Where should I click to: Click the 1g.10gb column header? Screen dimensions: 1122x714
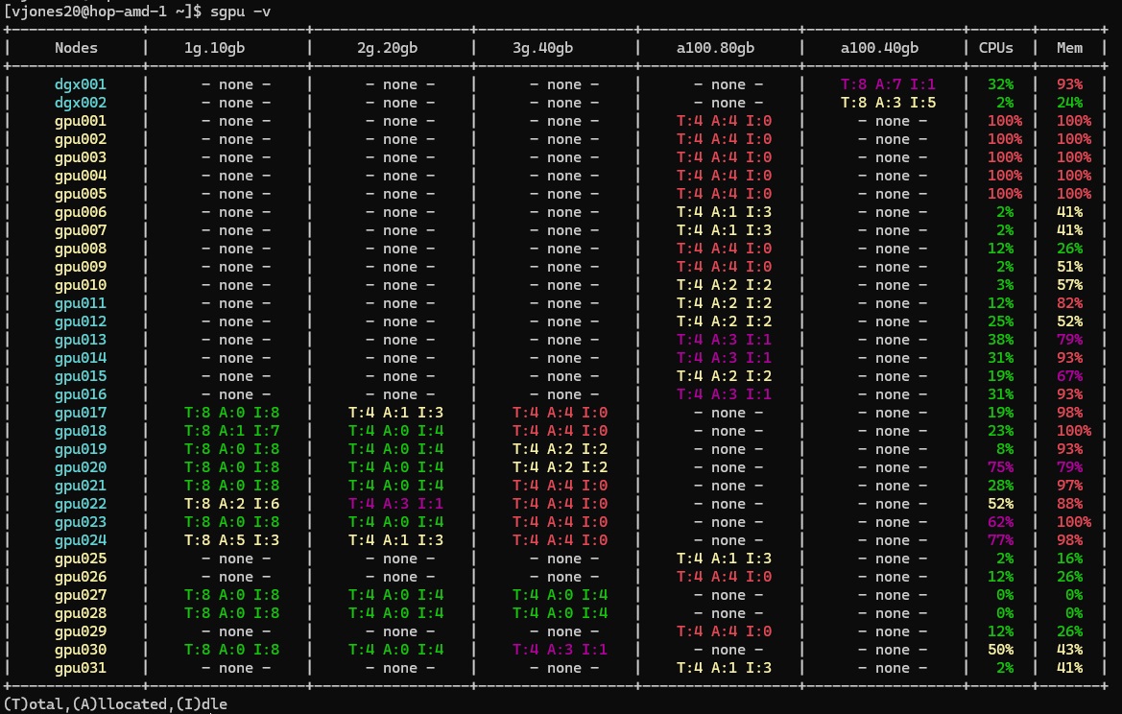coord(215,48)
